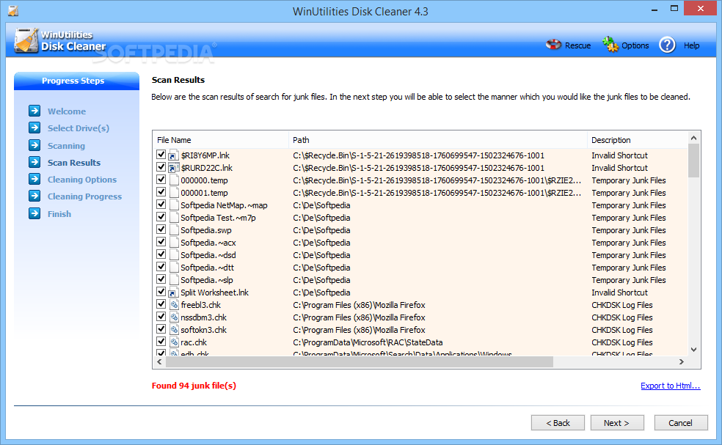Click the file icon of Softpedia NetMap.~map
Image resolution: width=722 pixels, height=445 pixels.
174,205
